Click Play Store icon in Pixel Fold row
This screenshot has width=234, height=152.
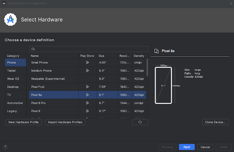click(87, 87)
